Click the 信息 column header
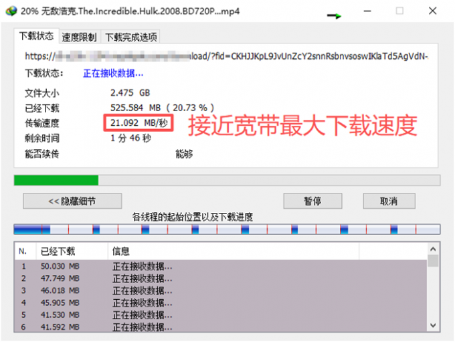The image size is (455, 342). click(234, 251)
